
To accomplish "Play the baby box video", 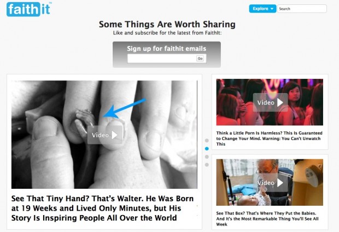I will point(270,183).
